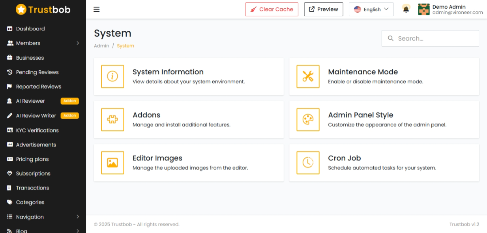Click the KYC Verifications ID card icon
Viewport: 487px width, 233px height.
(10, 130)
